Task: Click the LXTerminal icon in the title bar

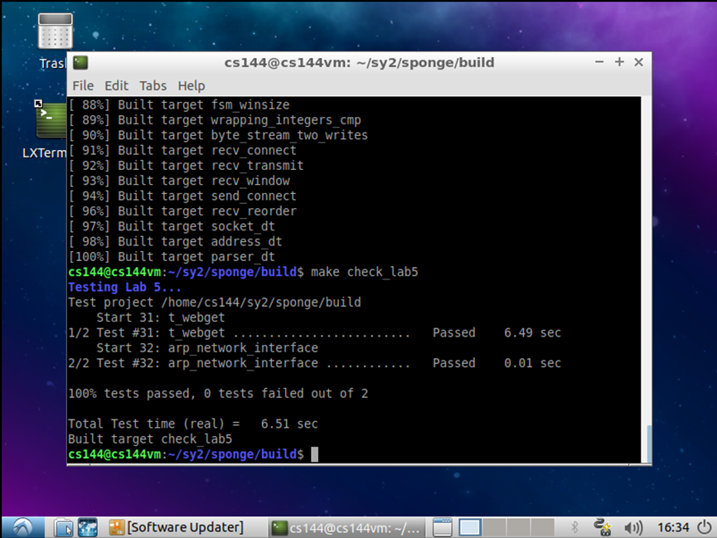Action: pos(80,62)
